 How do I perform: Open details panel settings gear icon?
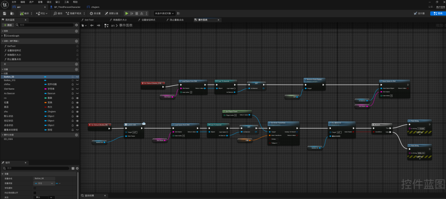(77, 169)
